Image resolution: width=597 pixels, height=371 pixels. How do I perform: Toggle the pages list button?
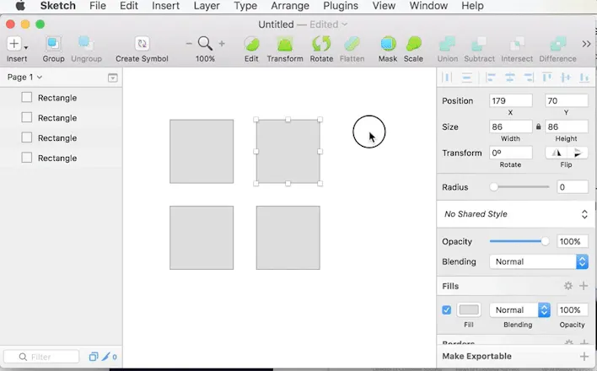coord(112,78)
